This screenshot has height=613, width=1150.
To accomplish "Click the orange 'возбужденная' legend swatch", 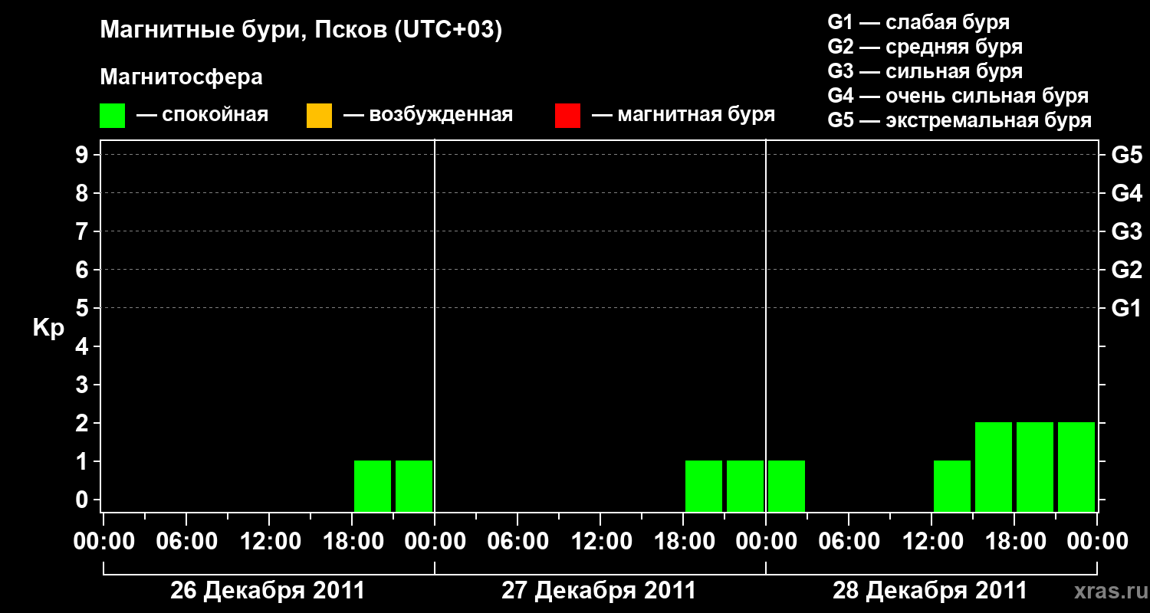I will pos(319,116).
